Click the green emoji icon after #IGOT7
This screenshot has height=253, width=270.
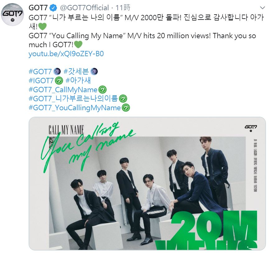(x=59, y=81)
